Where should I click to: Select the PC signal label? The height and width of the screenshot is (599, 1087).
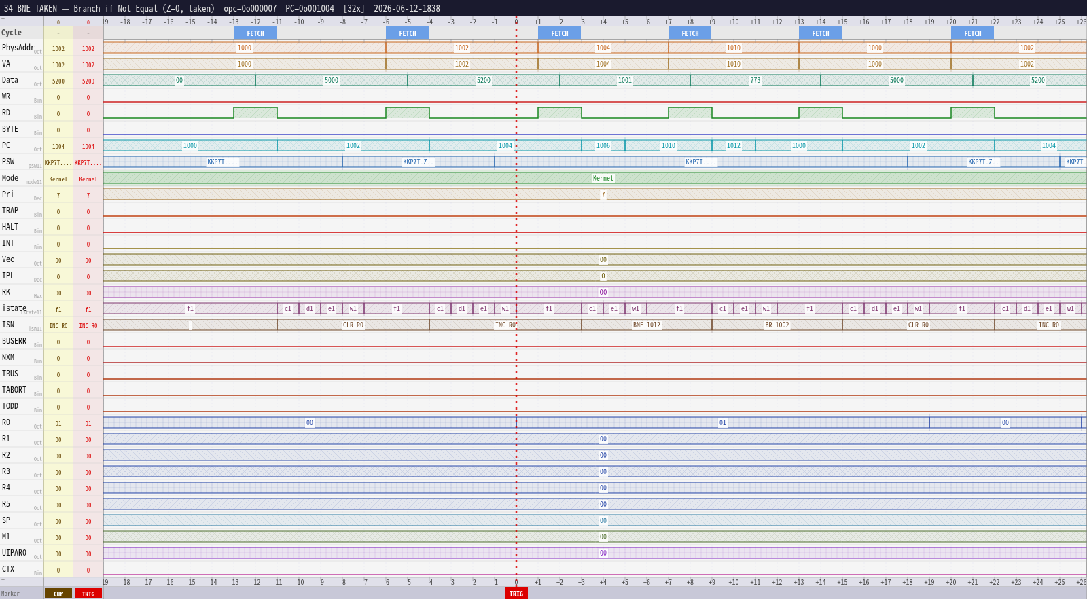[x=6, y=145]
